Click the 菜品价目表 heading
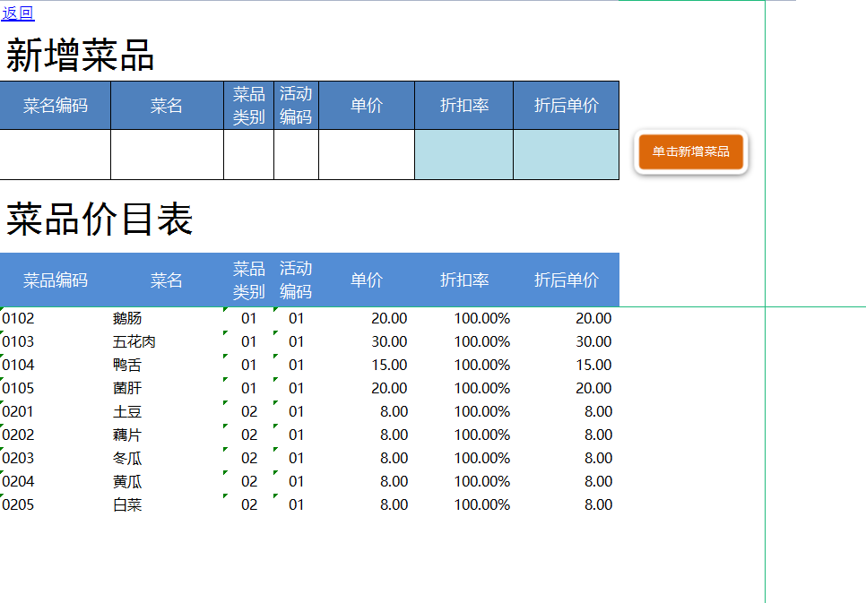 99,219
